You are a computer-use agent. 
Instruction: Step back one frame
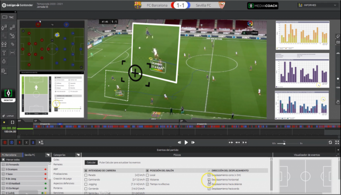tap(179, 143)
